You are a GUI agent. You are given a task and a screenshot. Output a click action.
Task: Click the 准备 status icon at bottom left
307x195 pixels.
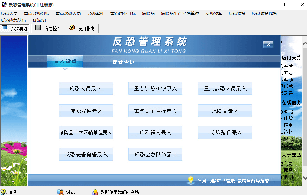pyautogui.click(x=3, y=192)
